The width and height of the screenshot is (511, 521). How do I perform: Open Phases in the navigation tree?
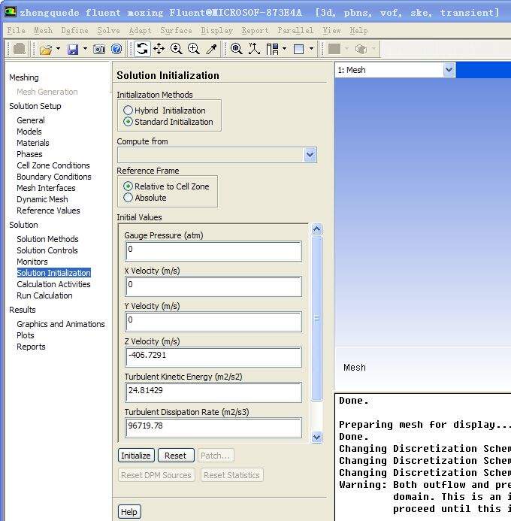click(x=29, y=154)
